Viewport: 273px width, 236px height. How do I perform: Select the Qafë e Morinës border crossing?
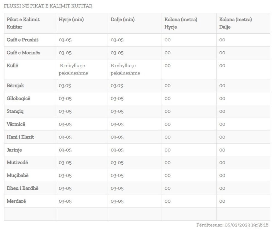pyautogui.click(x=23, y=53)
